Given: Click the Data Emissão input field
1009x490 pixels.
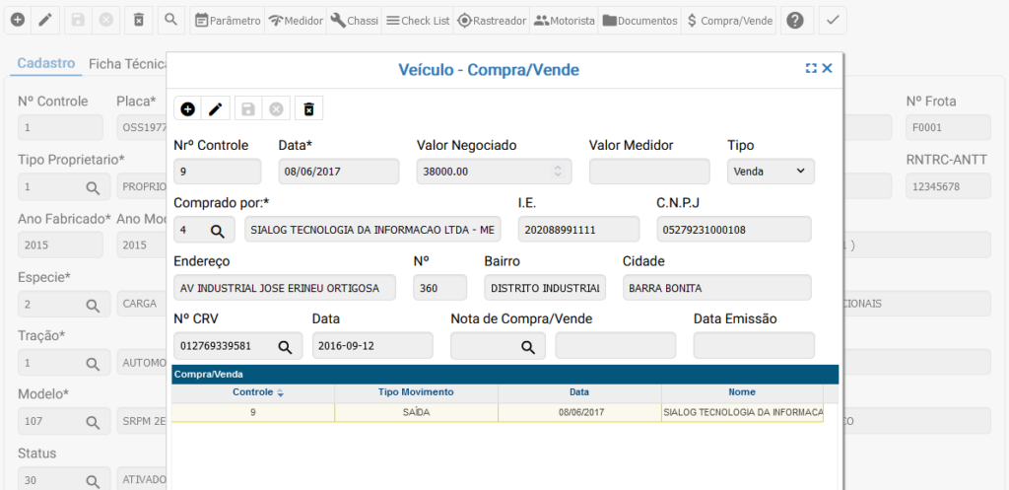Looking at the screenshot, I should click(x=754, y=346).
